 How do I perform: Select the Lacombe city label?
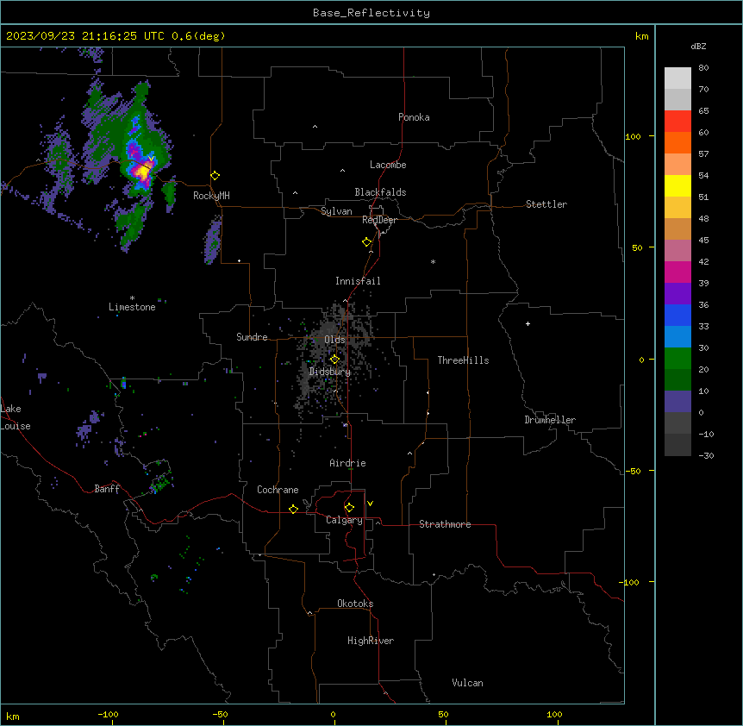[388, 165]
